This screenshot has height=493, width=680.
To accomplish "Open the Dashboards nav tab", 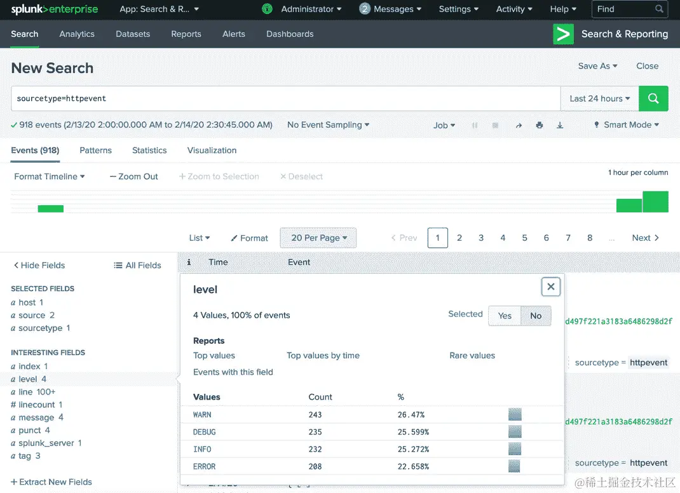I will (x=290, y=34).
